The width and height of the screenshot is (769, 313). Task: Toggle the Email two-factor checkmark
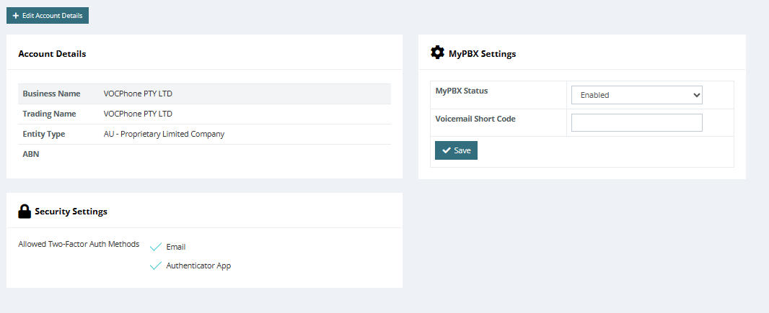pos(155,247)
